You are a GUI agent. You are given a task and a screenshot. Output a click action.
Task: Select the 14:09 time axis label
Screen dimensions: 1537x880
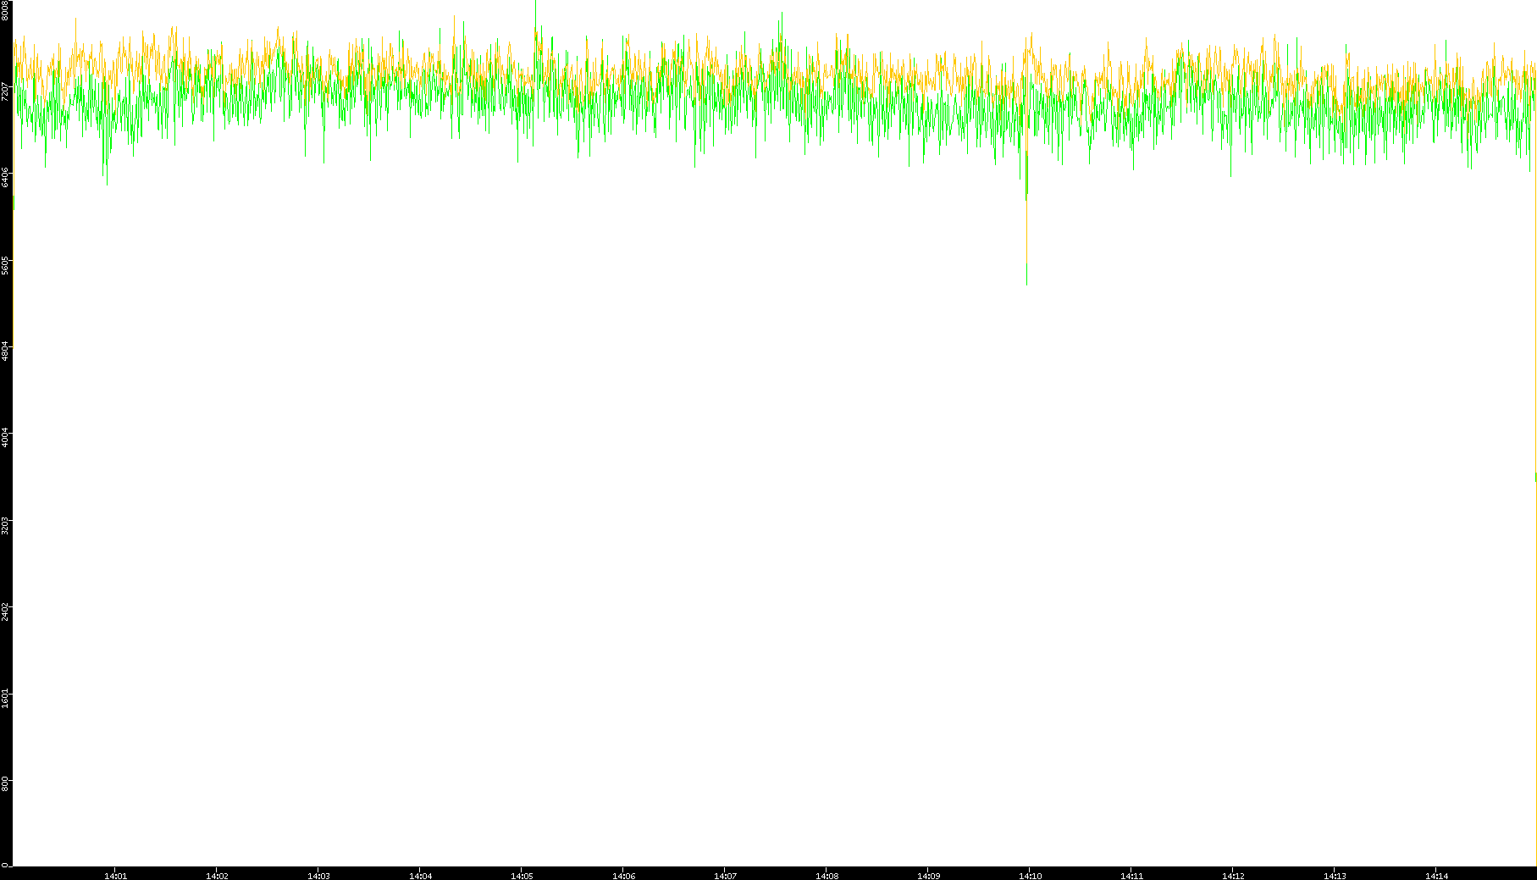(x=928, y=876)
